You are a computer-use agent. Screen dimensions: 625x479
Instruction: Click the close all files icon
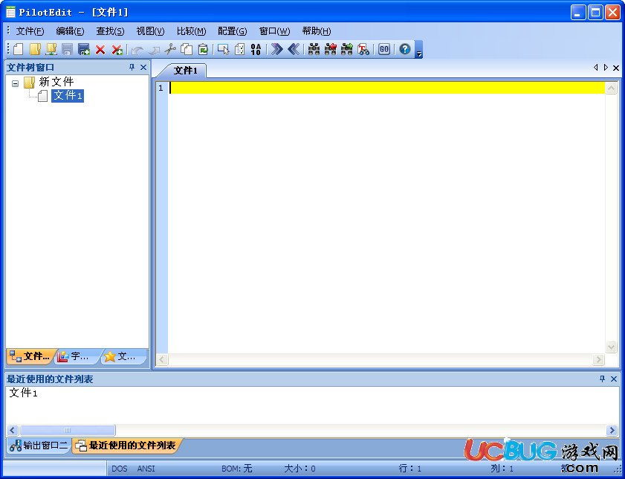pos(117,49)
